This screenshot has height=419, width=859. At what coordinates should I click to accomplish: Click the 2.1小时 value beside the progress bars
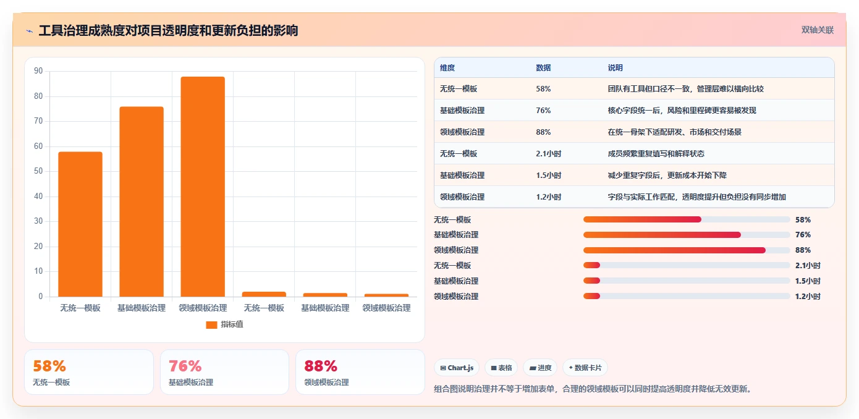(808, 265)
